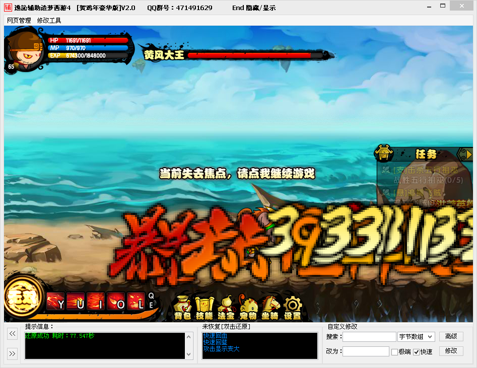
Task: Click the message log scroll down arrow
Action: pos(188,354)
